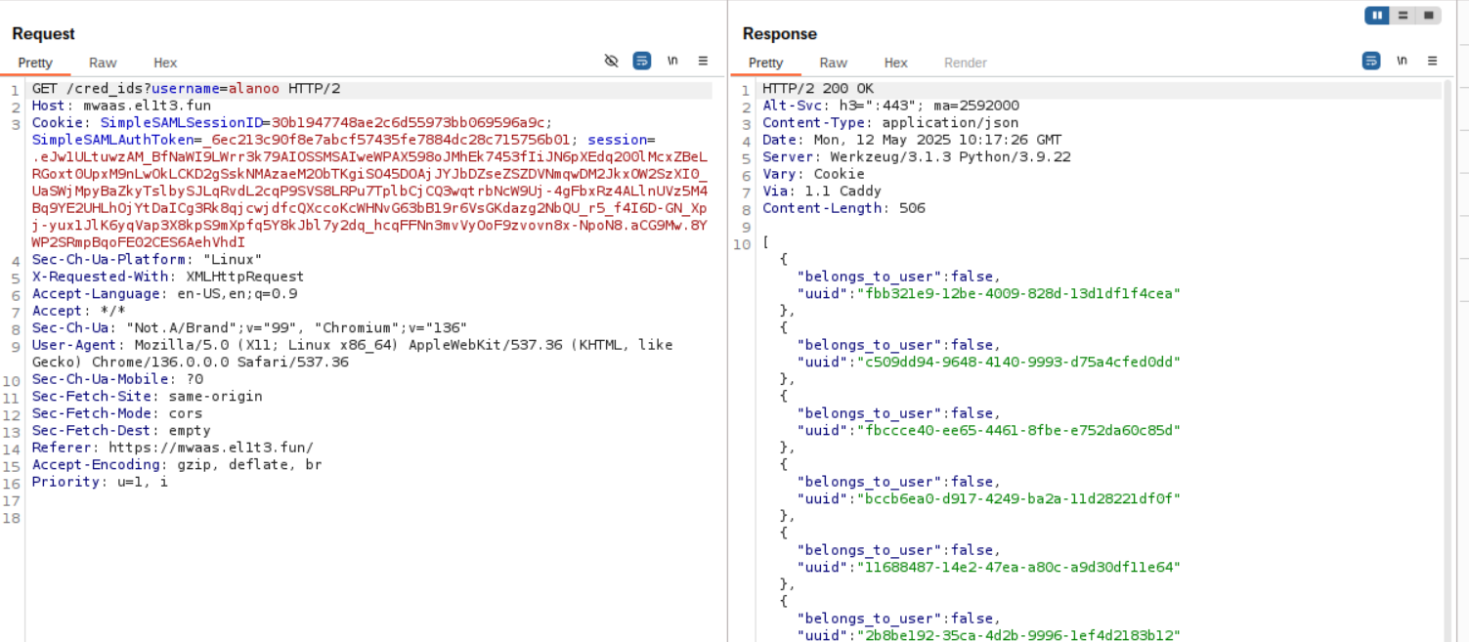The width and height of the screenshot is (1469, 642).
Task: Click the 'X-Requested-With: XMLHttpRequest' header
Action: click(168, 277)
